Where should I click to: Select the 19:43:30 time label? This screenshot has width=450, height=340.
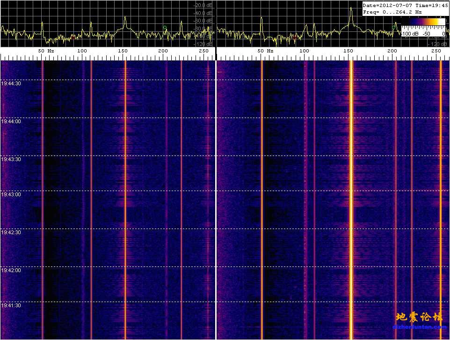(11, 160)
